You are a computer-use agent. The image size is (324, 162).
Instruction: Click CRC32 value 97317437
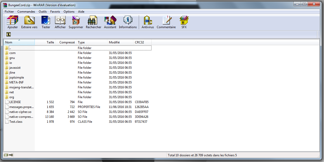tap(141, 121)
